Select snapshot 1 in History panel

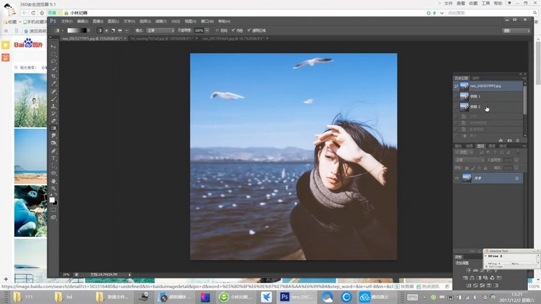(488, 97)
